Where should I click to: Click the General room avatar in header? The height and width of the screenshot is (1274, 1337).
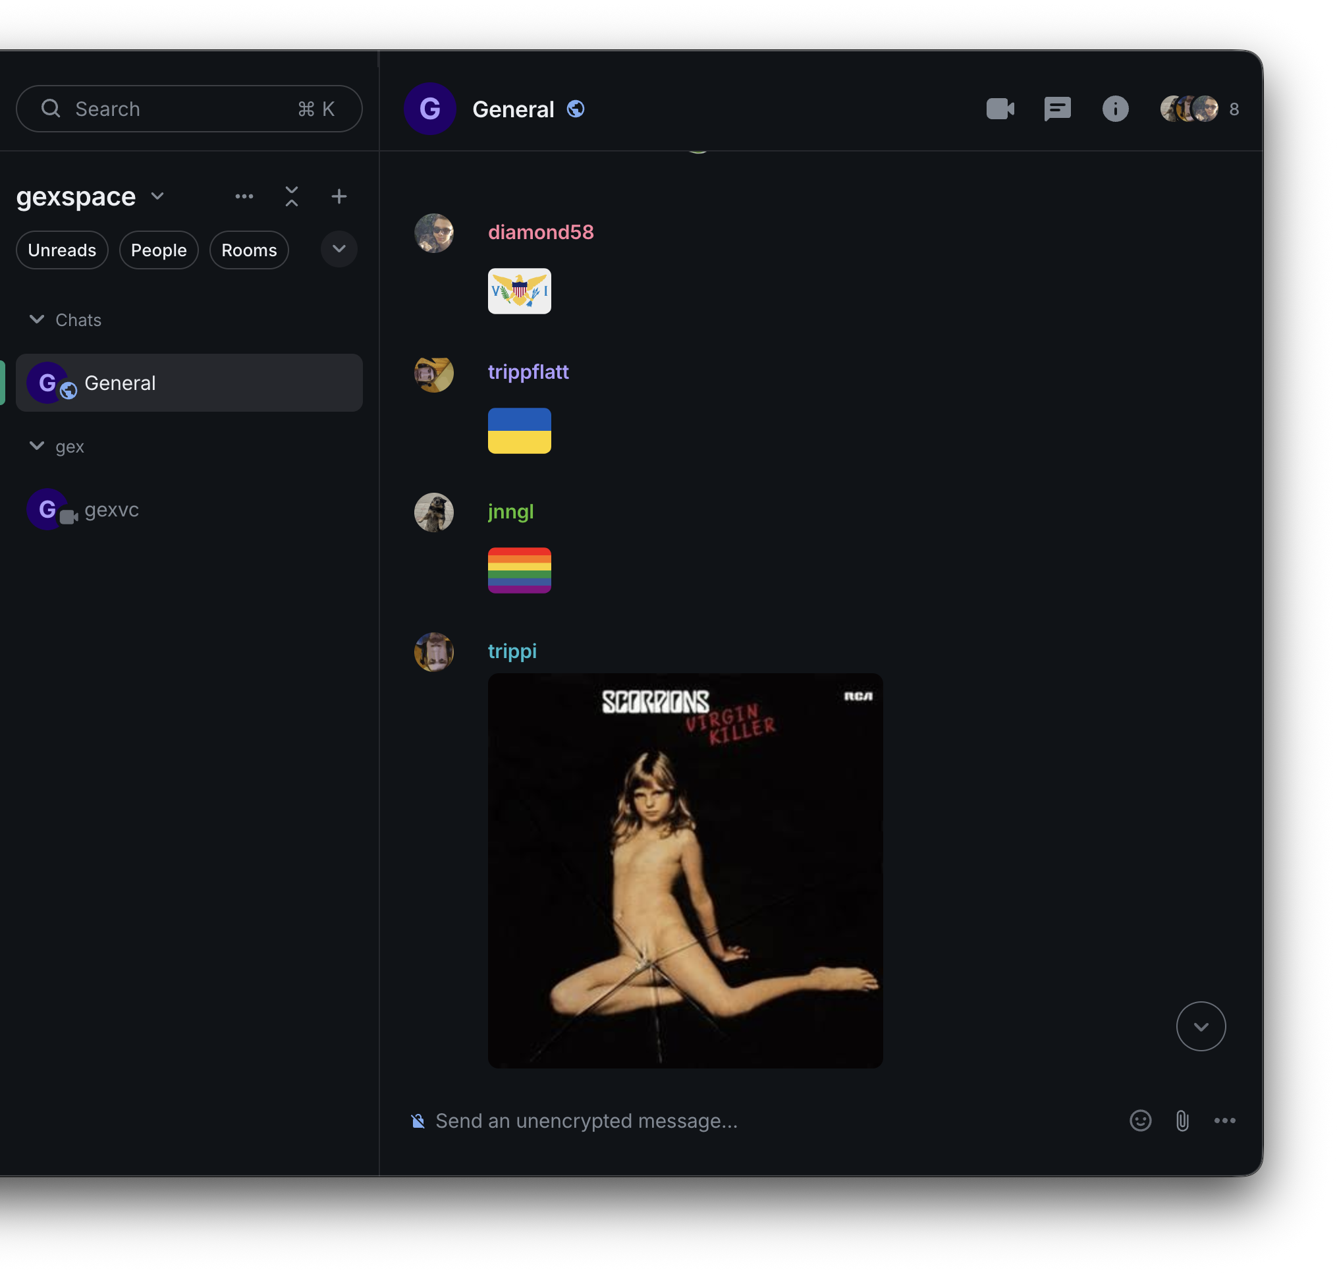[x=429, y=109]
